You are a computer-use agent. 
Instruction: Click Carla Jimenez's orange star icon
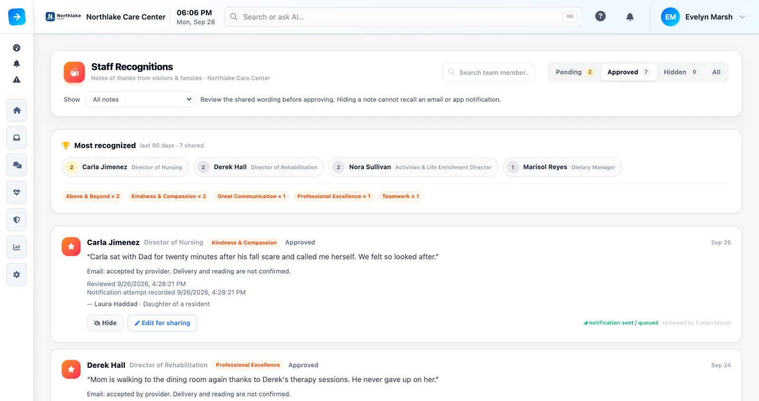(71, 246)
